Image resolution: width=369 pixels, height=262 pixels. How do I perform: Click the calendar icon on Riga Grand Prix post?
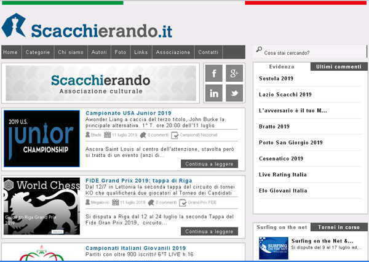pyautogui.click(x=116, y=202)
